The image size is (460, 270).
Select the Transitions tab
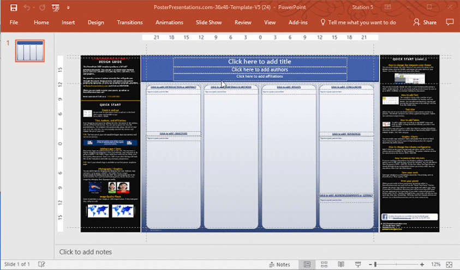coord(130,22)
